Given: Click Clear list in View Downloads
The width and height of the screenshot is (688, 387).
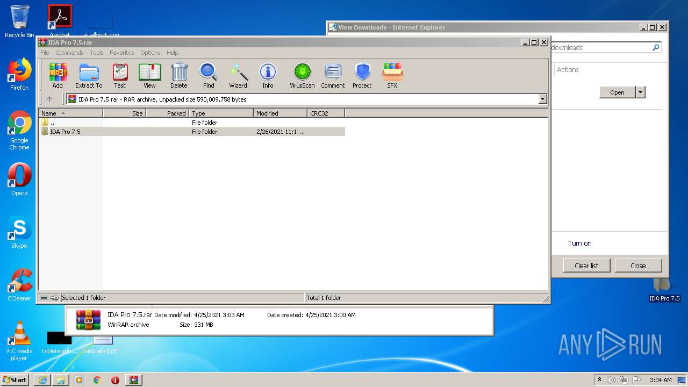Looking at the screenshot, I should click(x=586, y=266).
